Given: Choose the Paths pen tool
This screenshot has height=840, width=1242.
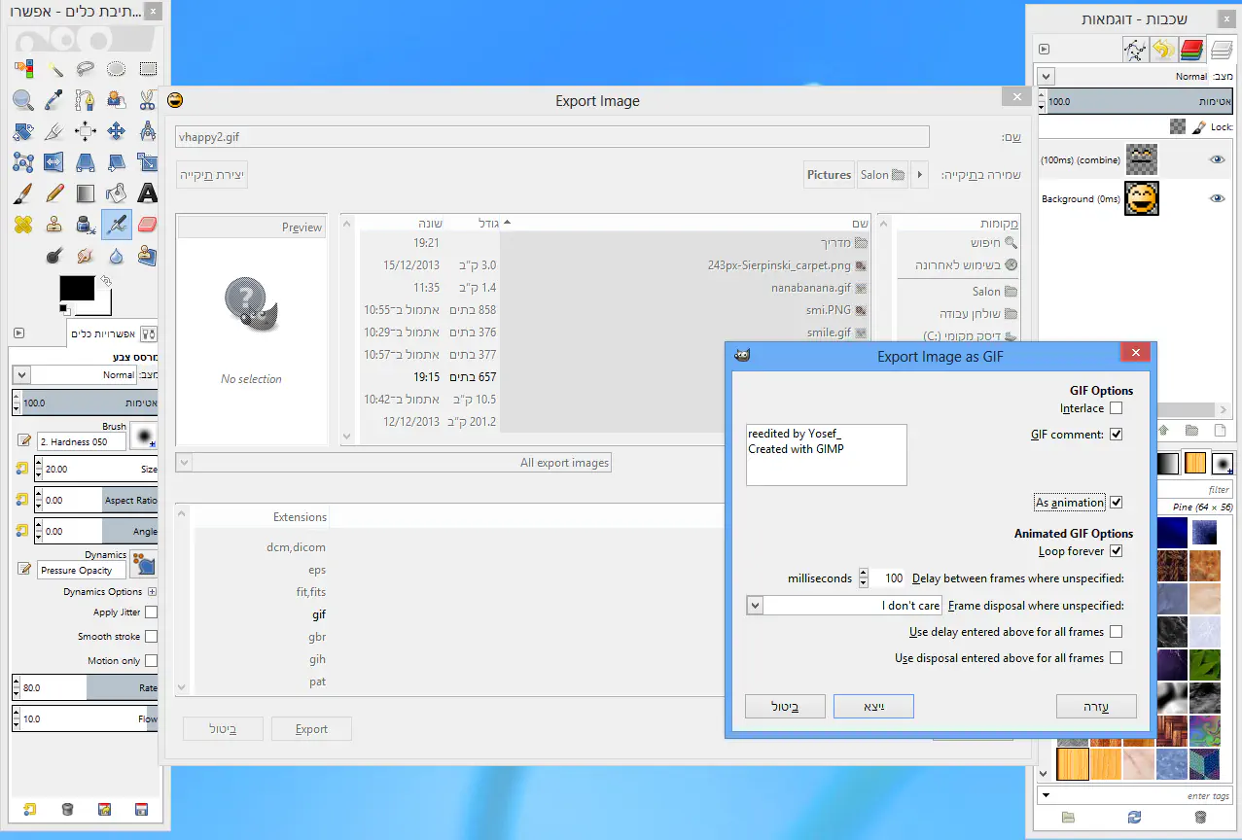Looking at the screenshot, I should click(x=86, y=99).
